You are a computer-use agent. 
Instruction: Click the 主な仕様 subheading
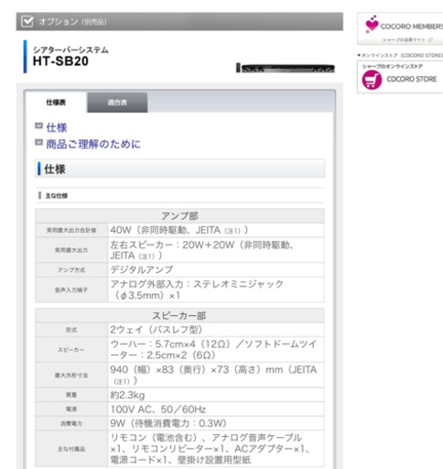point(57,196)
